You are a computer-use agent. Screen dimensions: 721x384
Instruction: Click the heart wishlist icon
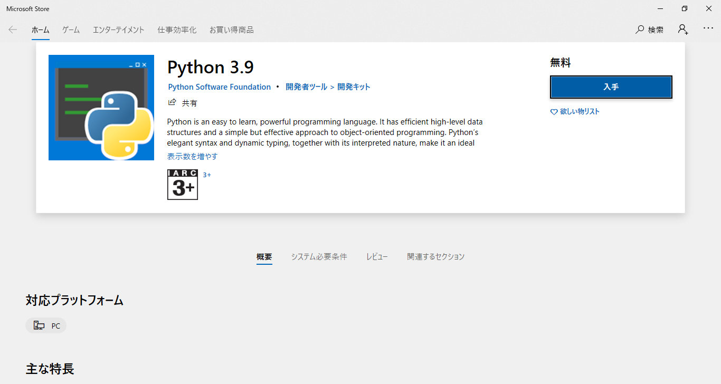(554, 112)
